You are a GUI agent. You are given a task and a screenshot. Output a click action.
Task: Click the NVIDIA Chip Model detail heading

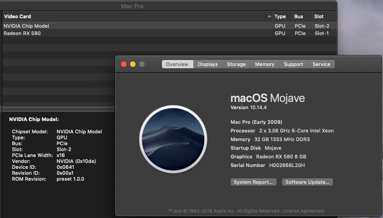click(34, 119)
